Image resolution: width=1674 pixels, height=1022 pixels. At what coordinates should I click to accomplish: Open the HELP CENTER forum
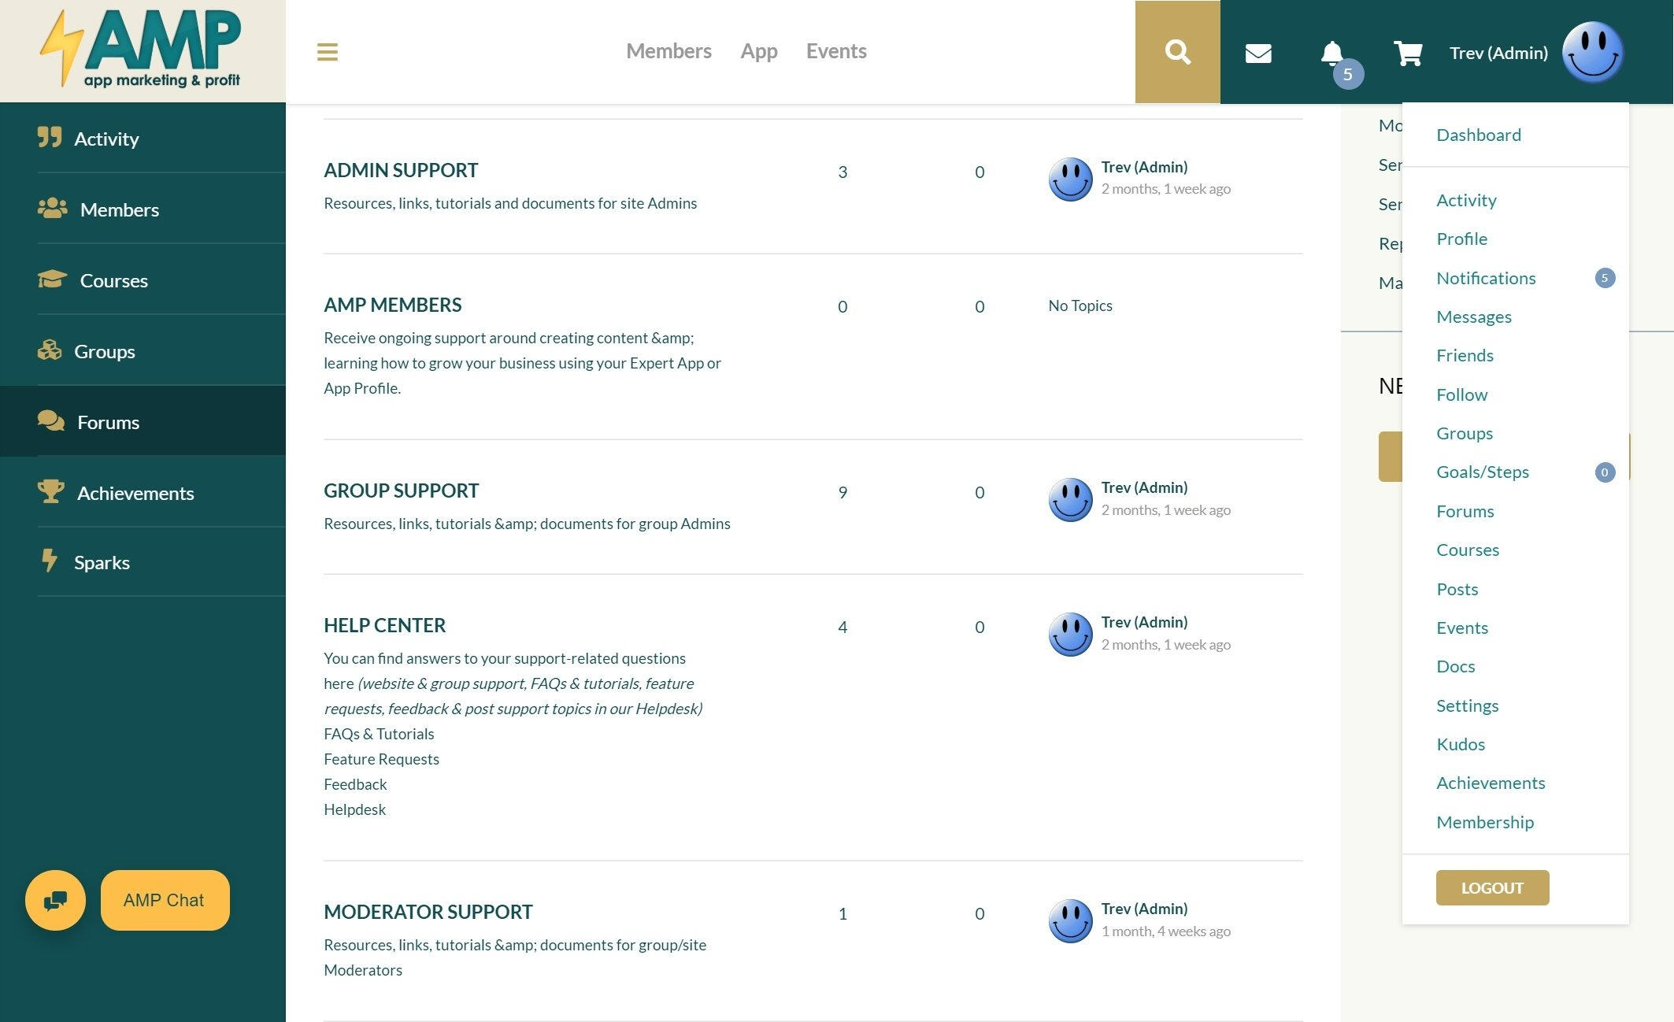384,624
